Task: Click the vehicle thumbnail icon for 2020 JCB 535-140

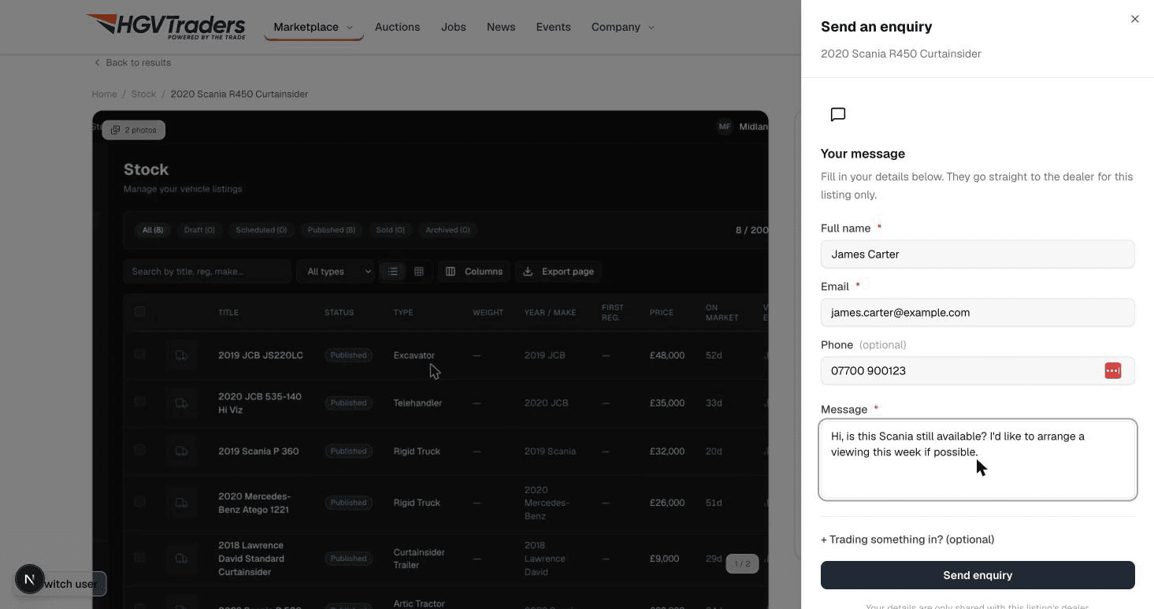Action: click(x=181, y=403)
